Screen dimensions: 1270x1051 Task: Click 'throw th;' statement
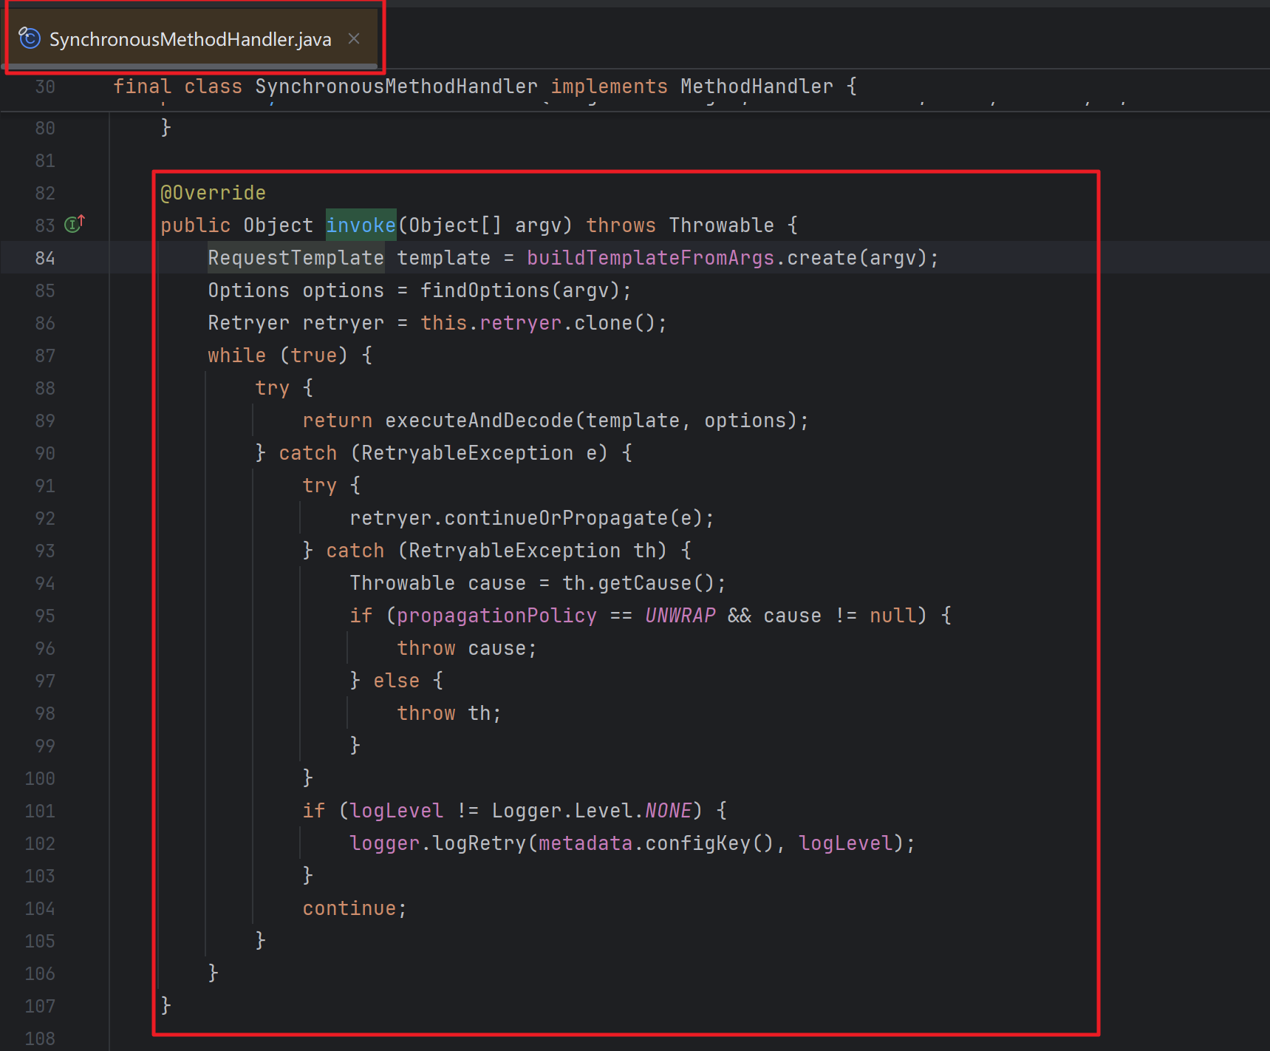[x=449, y=713]
